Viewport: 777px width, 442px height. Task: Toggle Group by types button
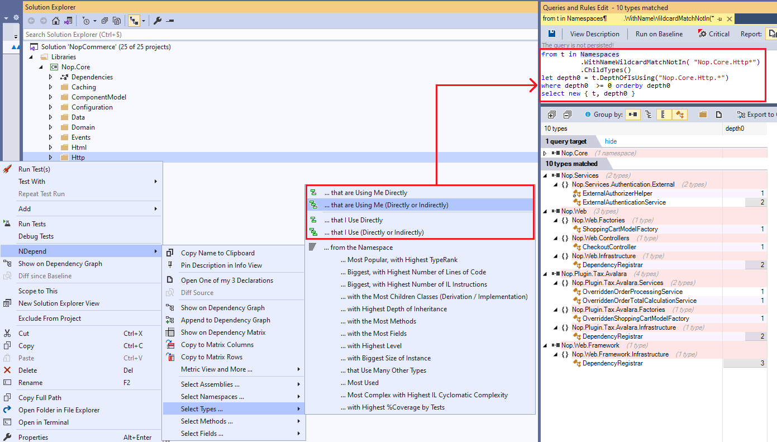(664, 115)
